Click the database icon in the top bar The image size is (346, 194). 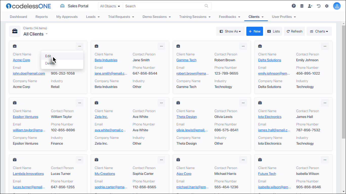(302, 6)
